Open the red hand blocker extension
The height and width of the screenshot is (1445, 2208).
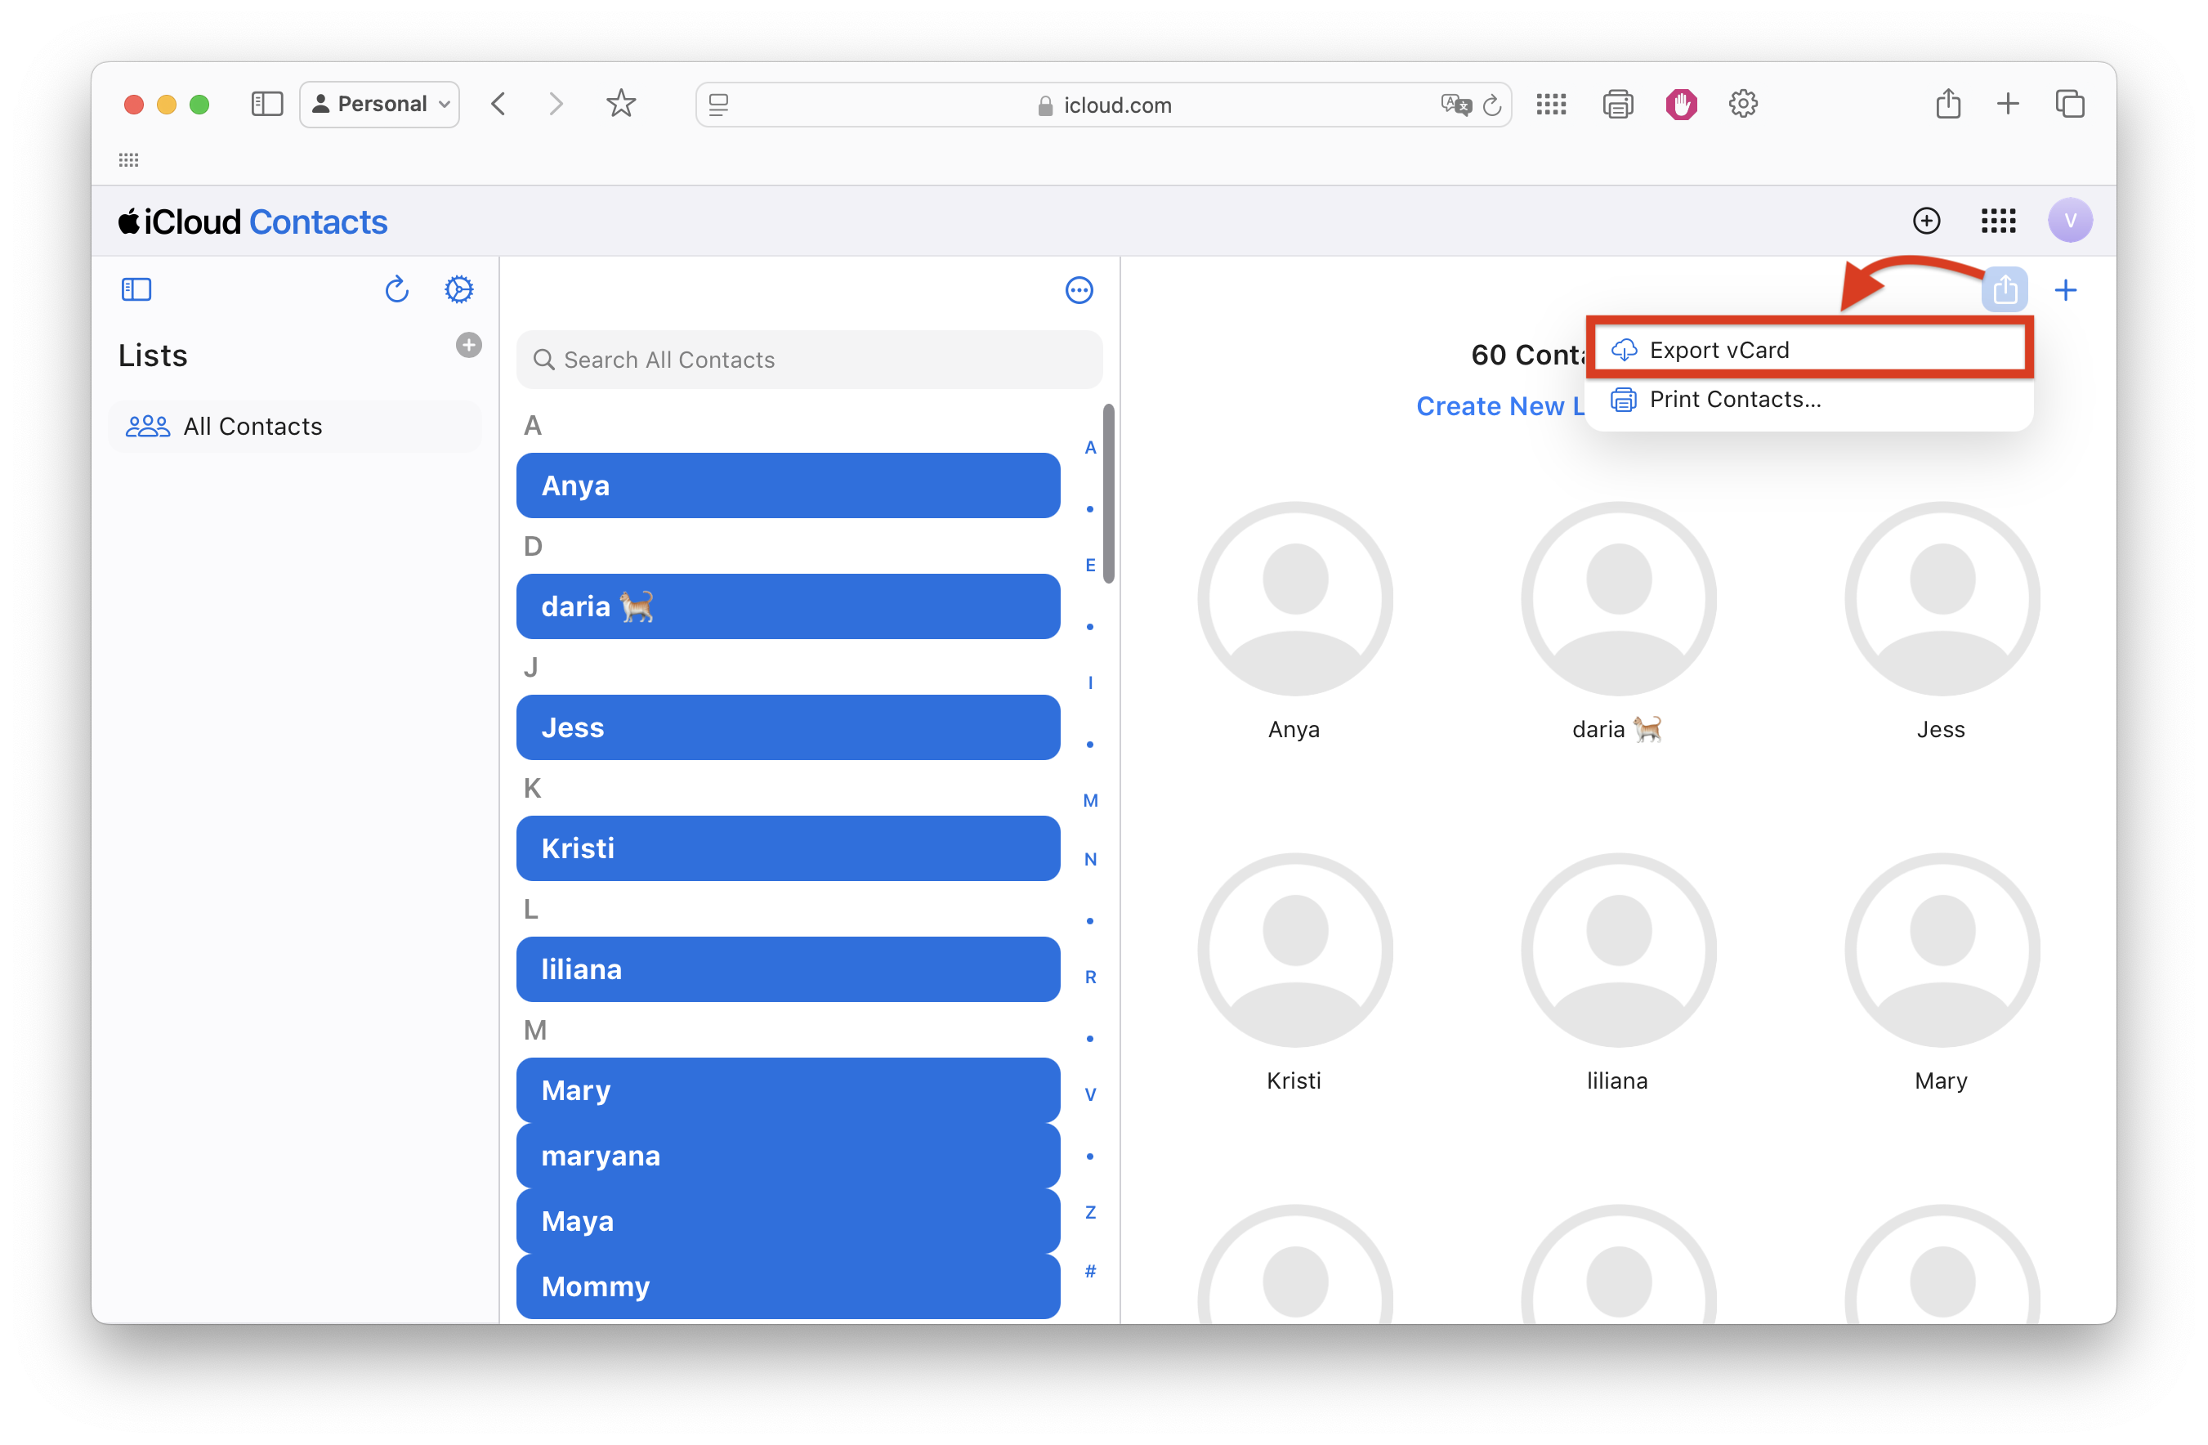(1681, 104)
